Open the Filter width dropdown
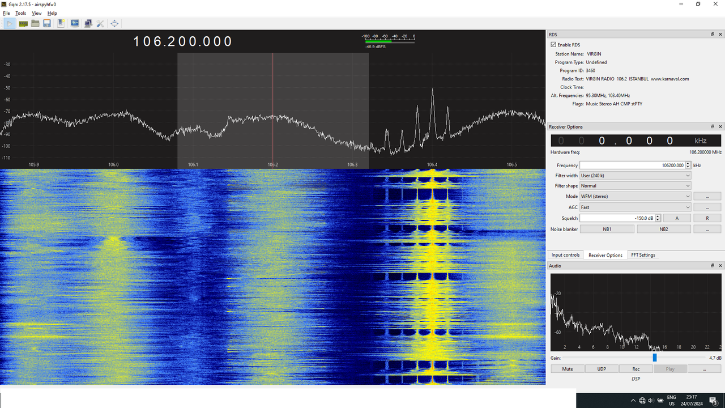725x408 pixels. pyautogui.click(x=636, y=176)
